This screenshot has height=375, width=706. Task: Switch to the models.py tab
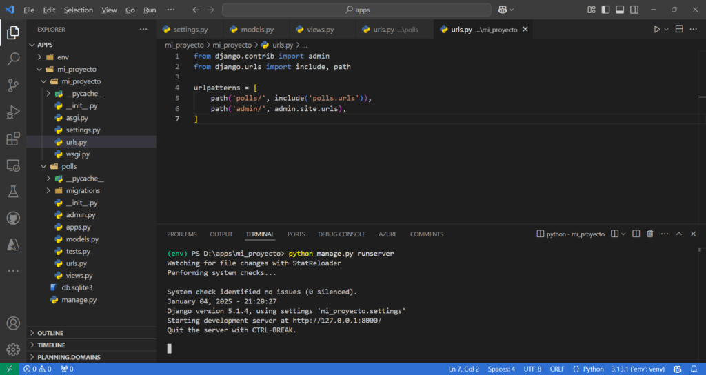256,29
